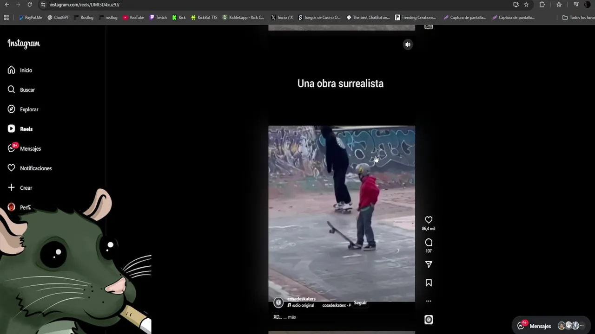Open the Todos los favoritos folder
This screenshot has height=334, width=595.
[578, 18]
